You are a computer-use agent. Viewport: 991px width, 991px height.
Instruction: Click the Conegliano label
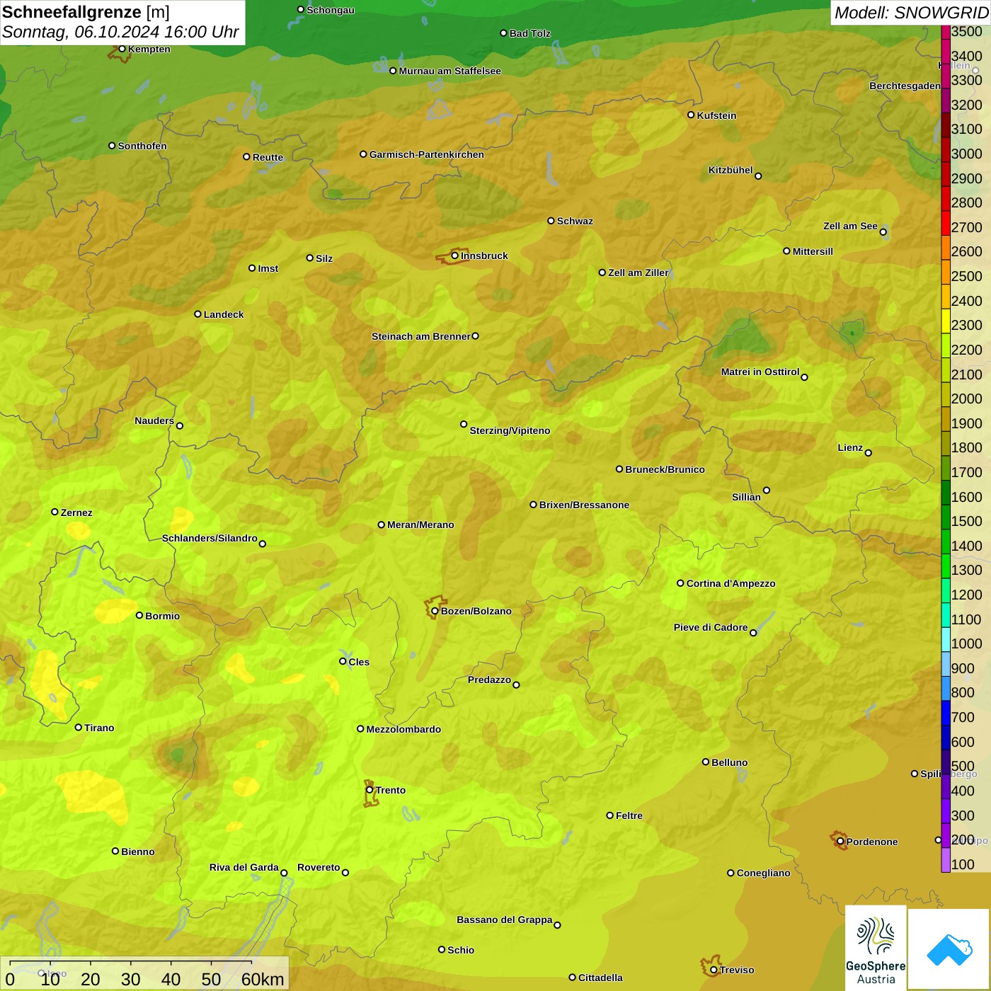(763, 873)
